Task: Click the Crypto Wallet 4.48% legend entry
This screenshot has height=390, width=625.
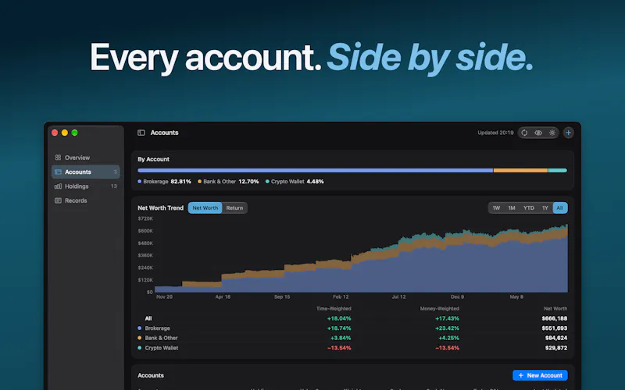Action: tap(295, 182)
